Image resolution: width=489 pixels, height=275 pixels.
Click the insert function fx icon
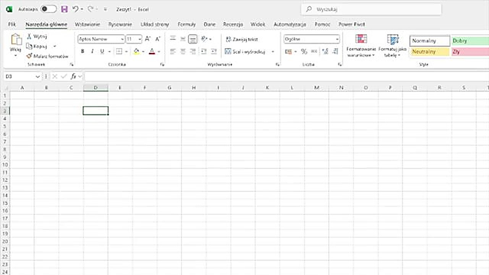click(73, 76)
